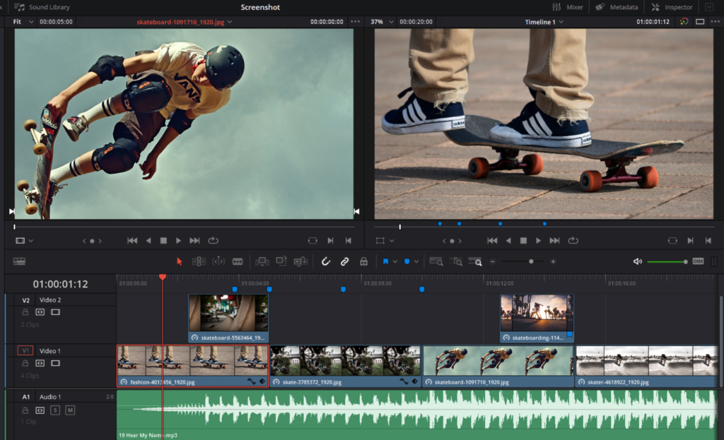Image resolution: width=724 pixels, height=440 pixels.
Task: Open the Inspector panel
Action: tap(672, 7)
